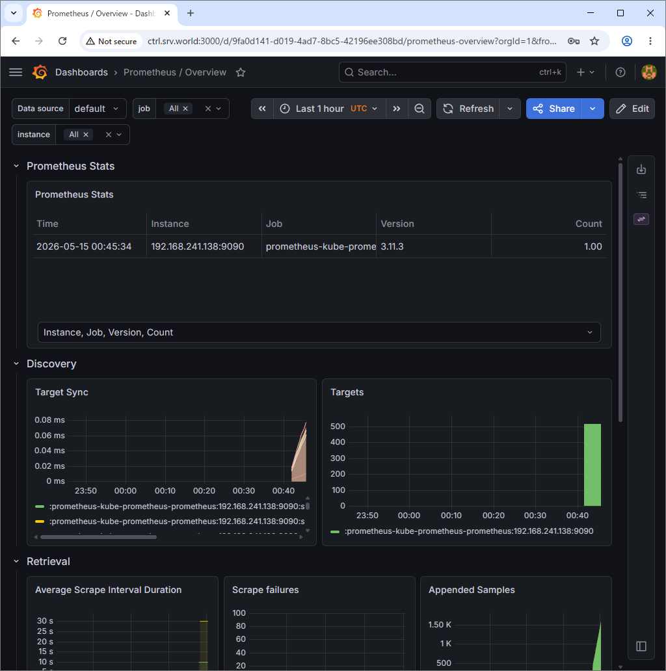Screen dimensions: 666x671
Task: Collapse the Prometheus Stats row
Action: click(16, 166)
